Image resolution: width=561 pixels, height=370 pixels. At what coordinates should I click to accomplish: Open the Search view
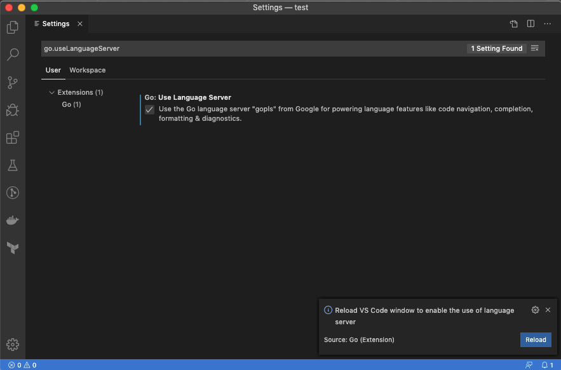click(13, 55)
